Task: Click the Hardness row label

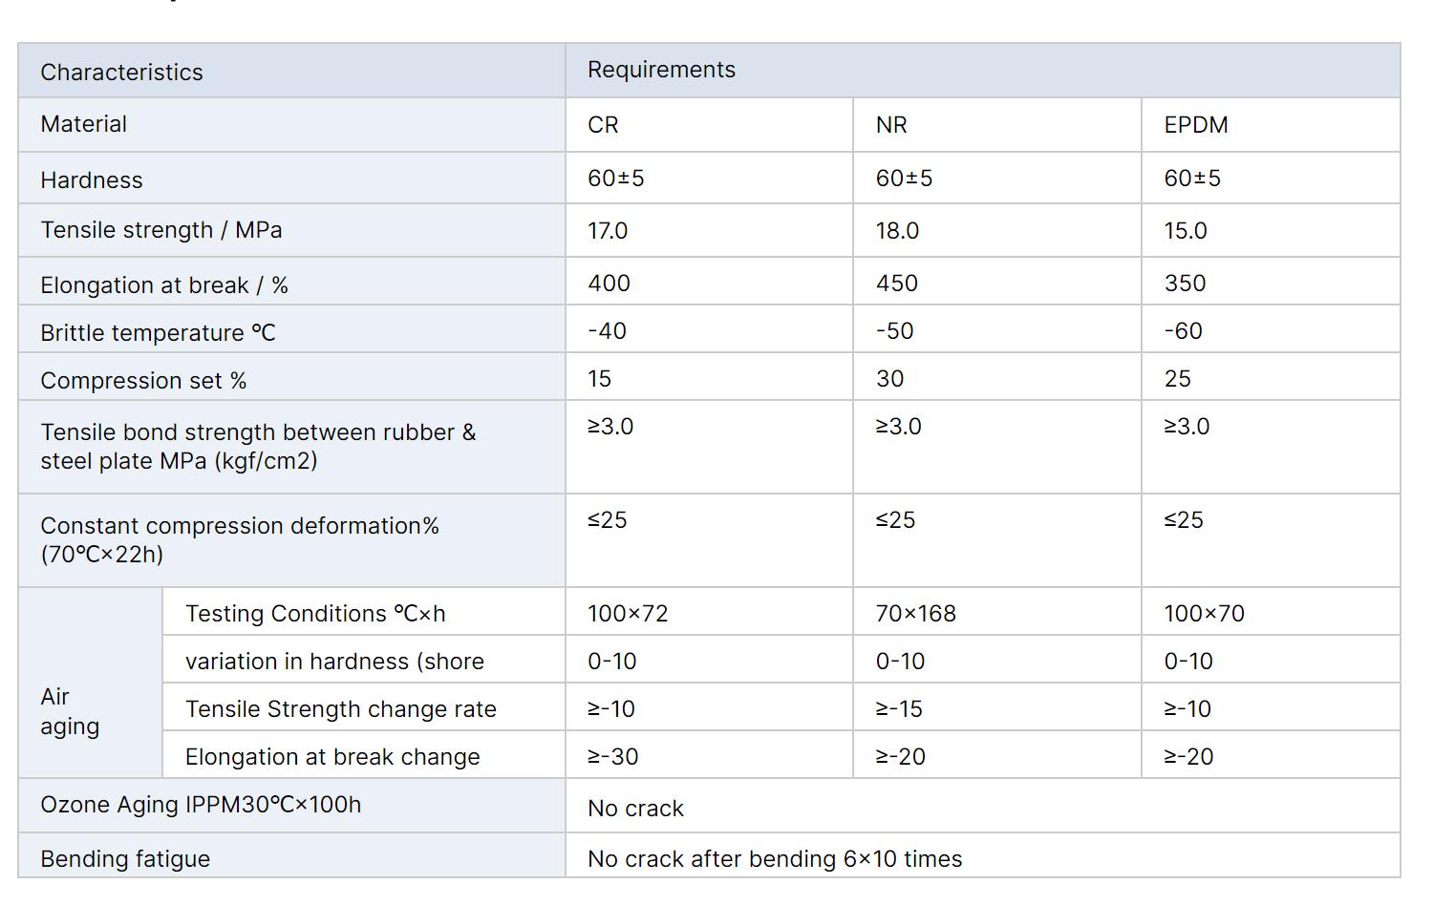Action: coord(92,180)
